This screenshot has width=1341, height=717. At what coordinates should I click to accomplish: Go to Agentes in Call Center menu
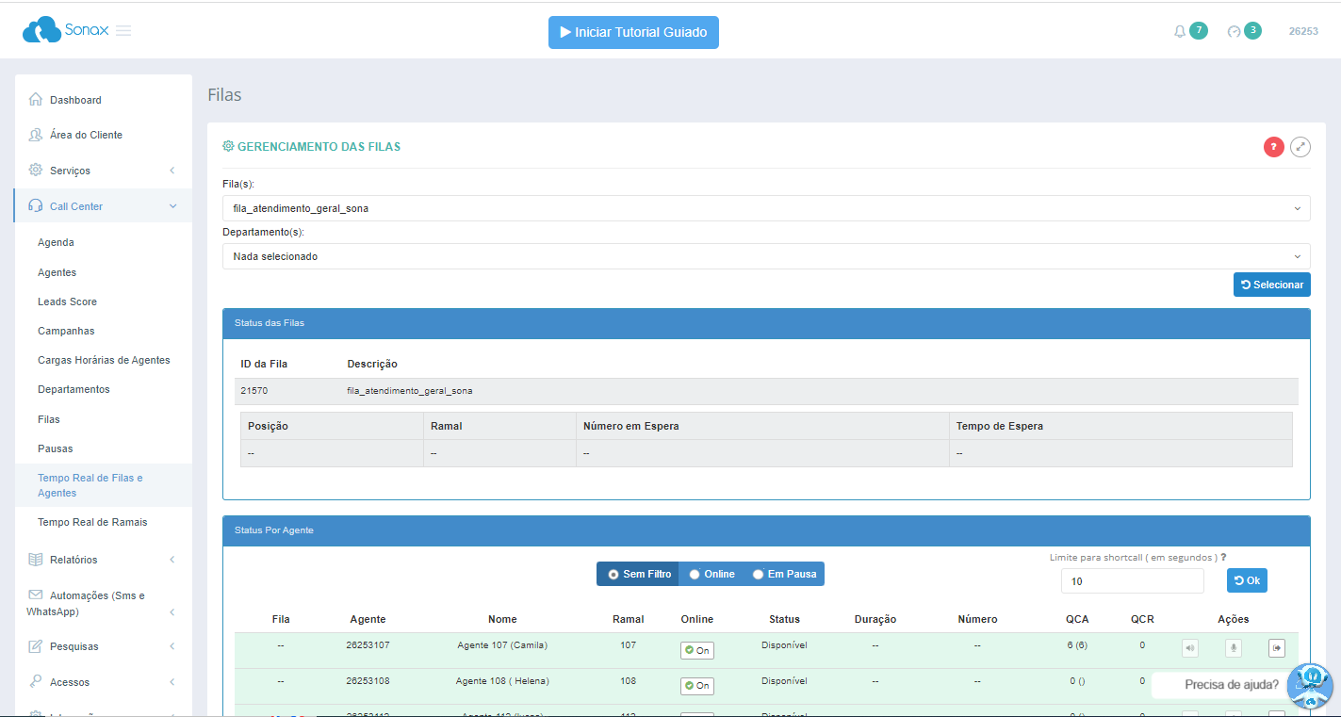(x=57, y=272)
